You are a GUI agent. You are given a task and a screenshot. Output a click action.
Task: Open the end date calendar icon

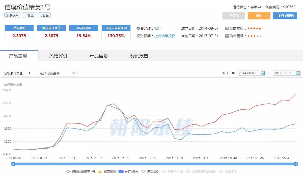(298, 73)
